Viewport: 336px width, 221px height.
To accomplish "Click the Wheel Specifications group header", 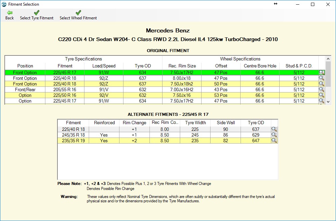I will [x=240, y=59].
